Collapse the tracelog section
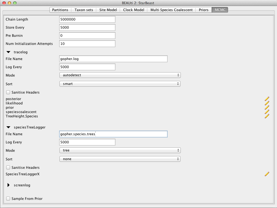The image size is (277, 208). click(x=9, y=52)
